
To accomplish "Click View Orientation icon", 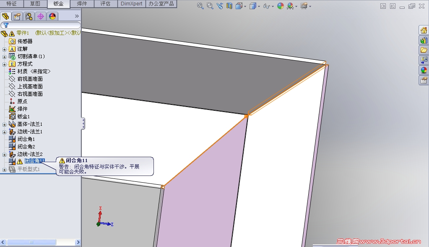I will point(239,6).
